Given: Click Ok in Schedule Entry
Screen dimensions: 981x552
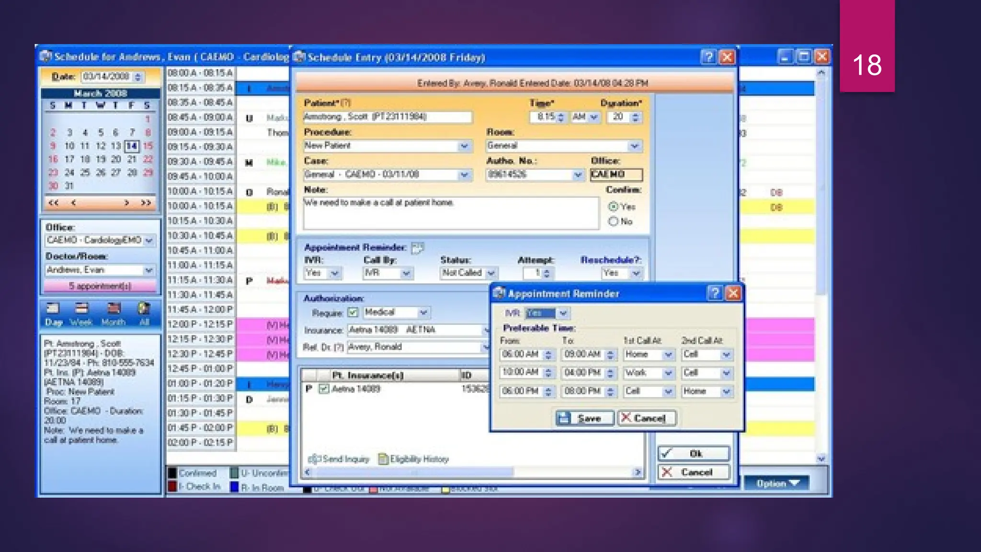Looking at the screenshot, I should pos(694,453).
